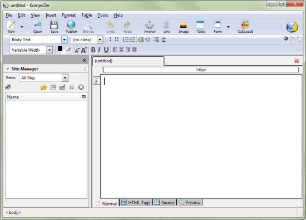The image size is (306, 220).
Task: Toggle Italic formatting
Action: coord(99,50)
